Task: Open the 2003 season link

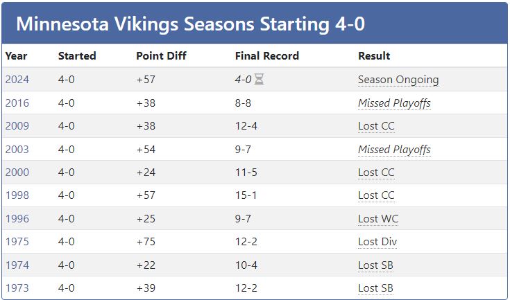Action: pyautogui.click(x=17, y=149)
